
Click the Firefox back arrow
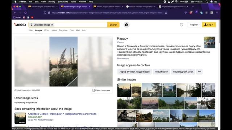click(15, 13)
